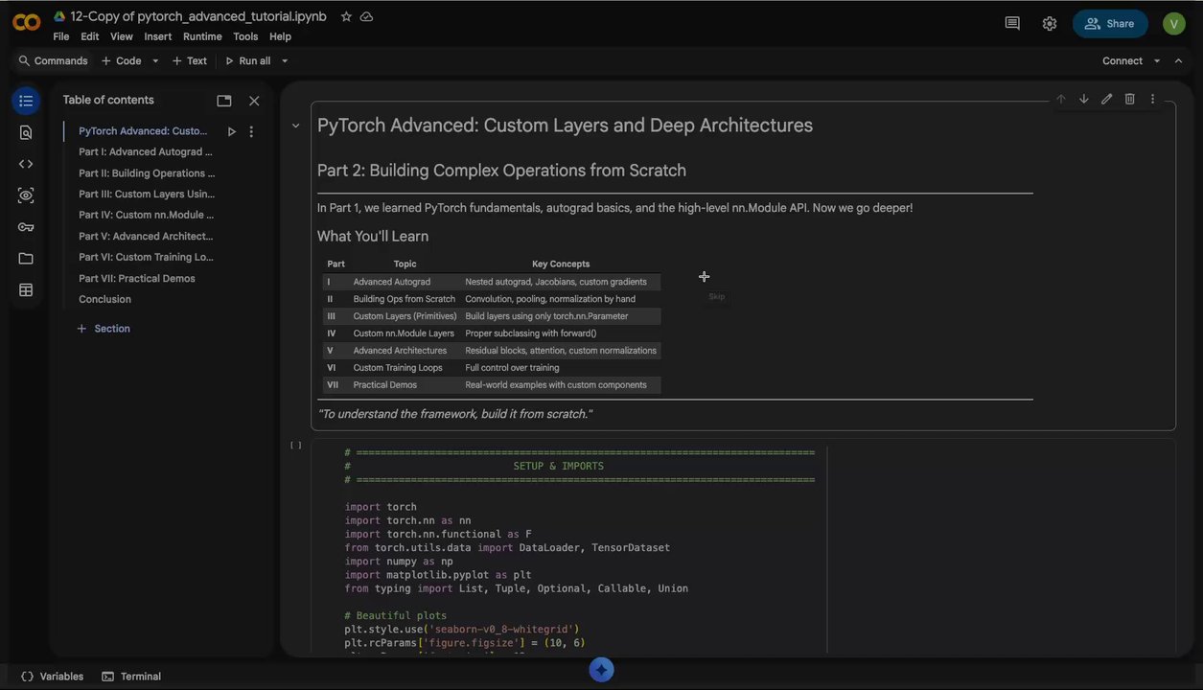Open the eye sidebar icon

point(26,195)
